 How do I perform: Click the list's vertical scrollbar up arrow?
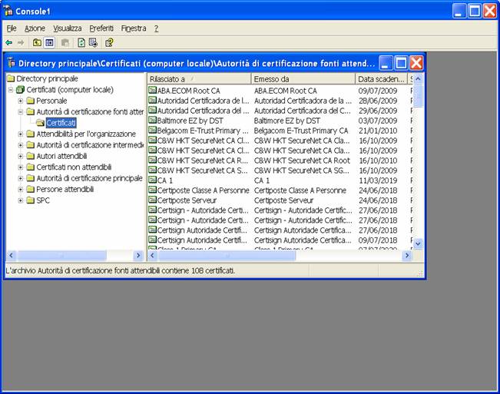418,78
